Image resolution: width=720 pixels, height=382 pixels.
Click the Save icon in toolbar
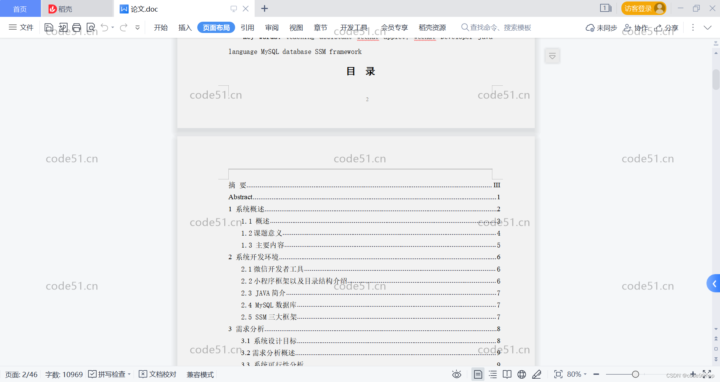click(x=49, y=27)
